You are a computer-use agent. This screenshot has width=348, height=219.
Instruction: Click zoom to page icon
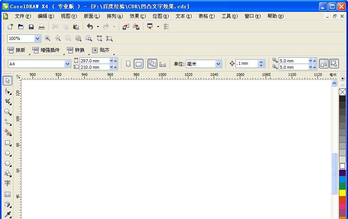point(89,39)
